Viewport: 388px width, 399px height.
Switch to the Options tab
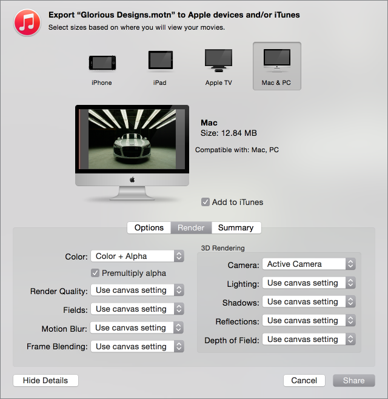(x=149, y=227)
